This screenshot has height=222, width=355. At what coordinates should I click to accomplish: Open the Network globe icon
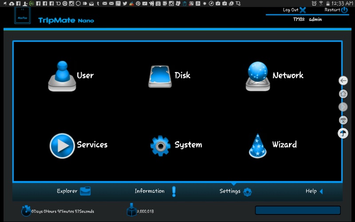[258, 76]
